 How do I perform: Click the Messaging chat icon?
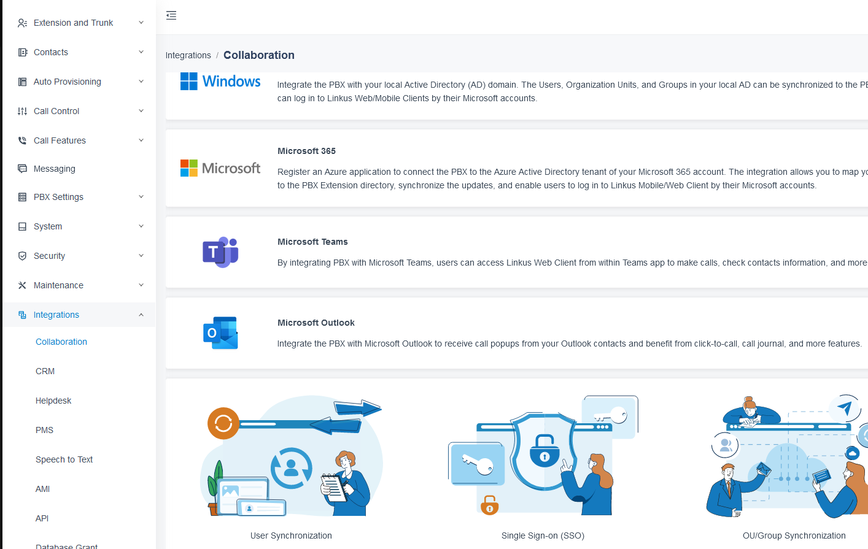coord(22,169)
